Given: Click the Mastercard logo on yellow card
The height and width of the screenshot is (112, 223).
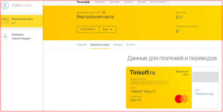Looking at the screenshot, I should (181, 99).
